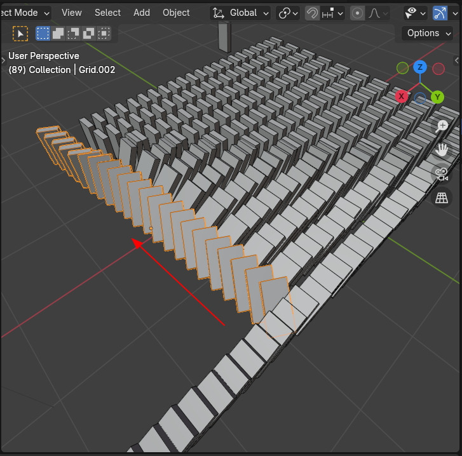Click the negative Y axis gizmo circle
Viewport: 462px width, 456px height.
point(402,68)
